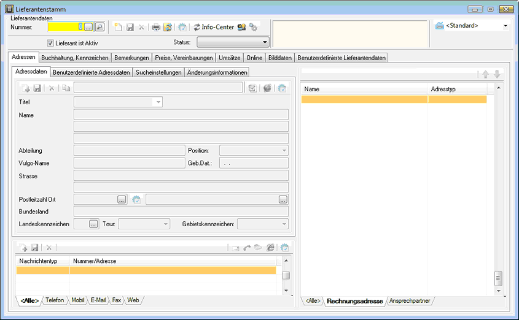
Task: Click the users icon next to Info-Center
Action: 242,27
